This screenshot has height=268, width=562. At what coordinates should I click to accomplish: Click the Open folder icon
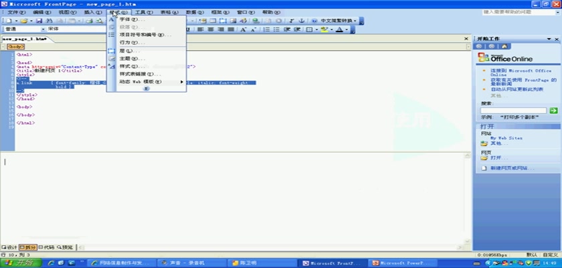24,21
